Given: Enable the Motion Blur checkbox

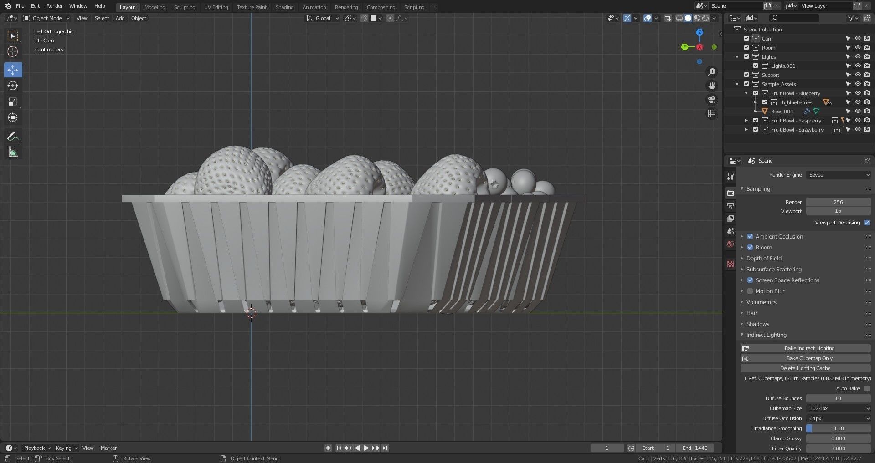Looking at the screenshot, I should [x=750, y=291].
